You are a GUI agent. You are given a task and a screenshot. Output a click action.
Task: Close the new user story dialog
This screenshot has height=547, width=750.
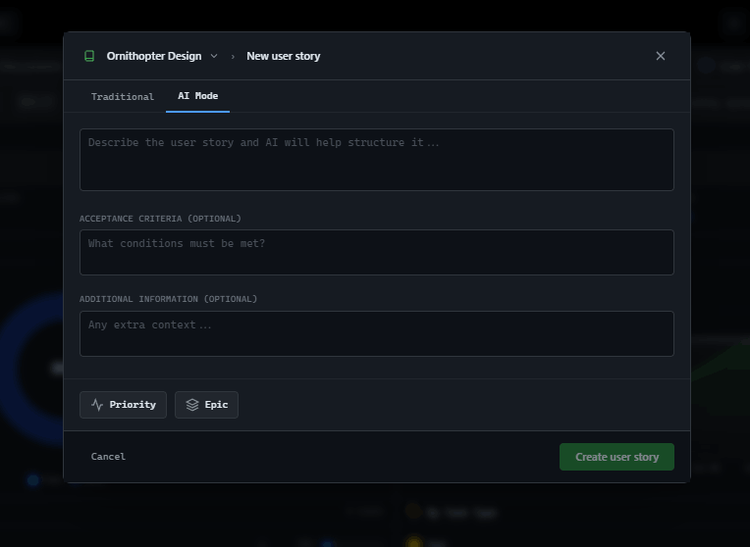(x=661, y=56)
